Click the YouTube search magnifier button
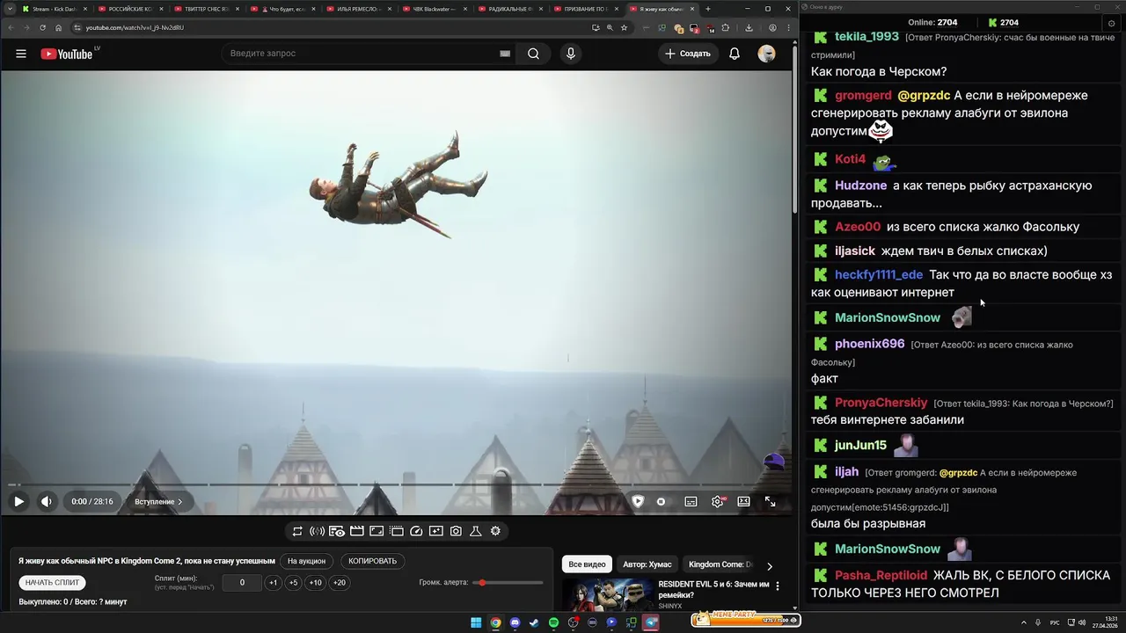This screenshot has height=633, width=1126. 533,54
